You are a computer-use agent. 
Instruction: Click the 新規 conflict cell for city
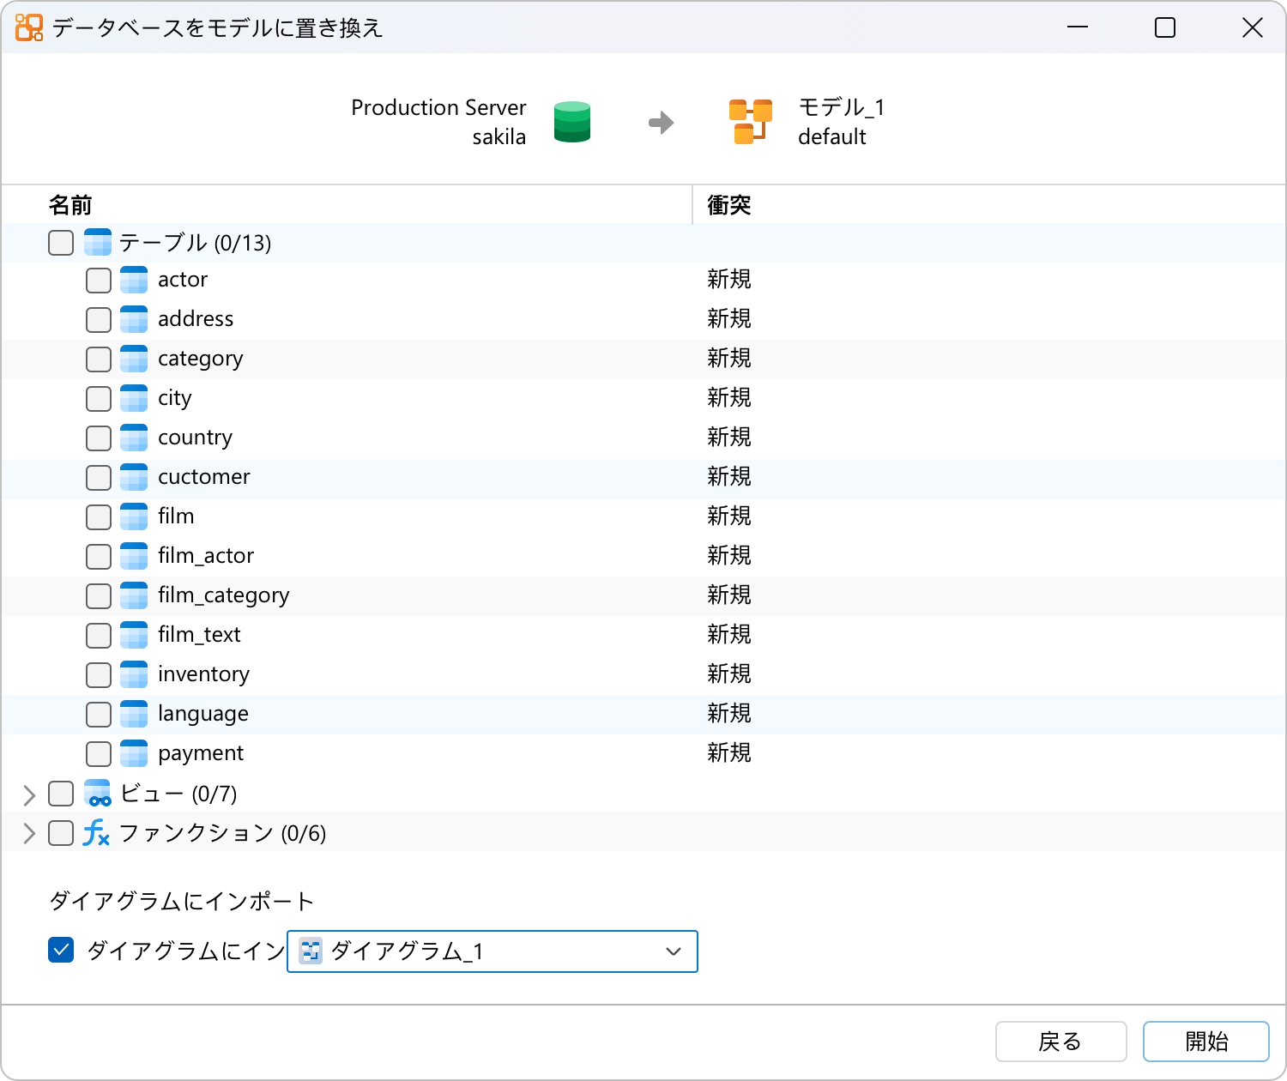coord(729,398)
